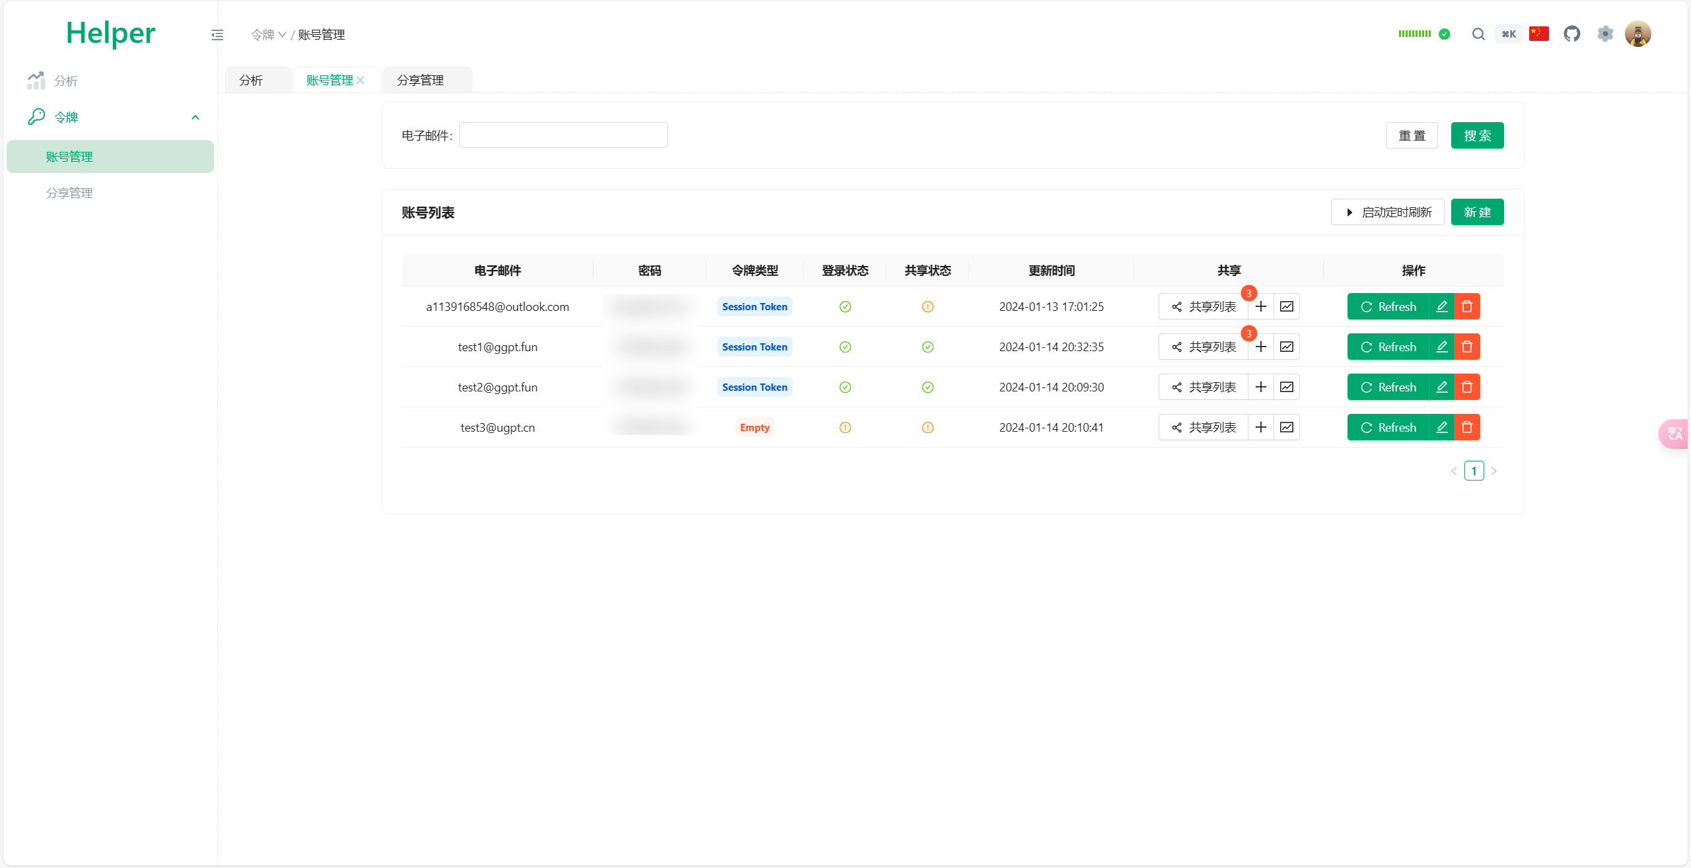Click the 电子邮件 search input
Image resolution: width=1691 pixels, height=868 pixels.
point(563,135)
